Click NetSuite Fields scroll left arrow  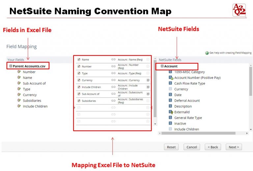(x=160, y=133)
